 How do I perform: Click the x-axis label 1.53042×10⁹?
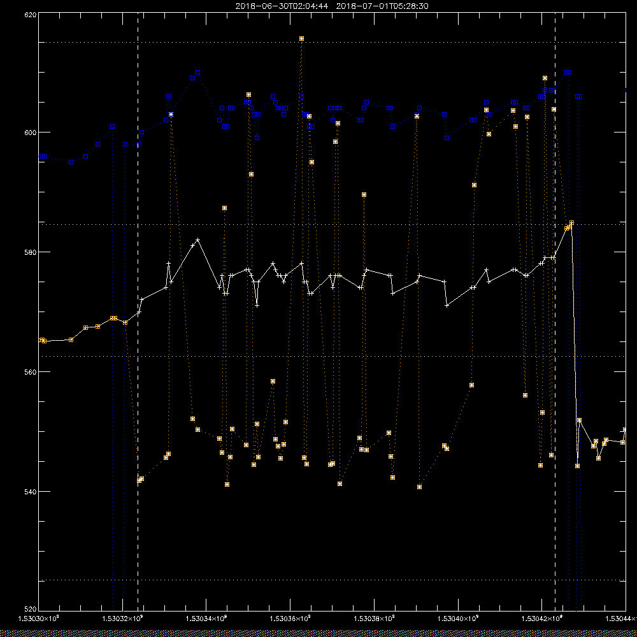tap(542, 619)
